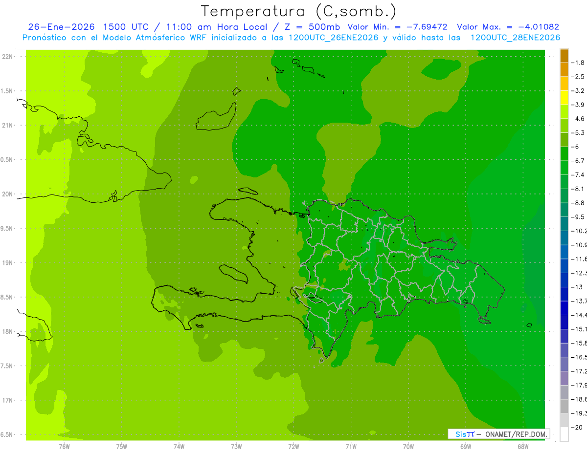Click the green swatch between -6 and -6.7
Image resolution: width=587 pixels, height=453 pixels.
[564, 154]
